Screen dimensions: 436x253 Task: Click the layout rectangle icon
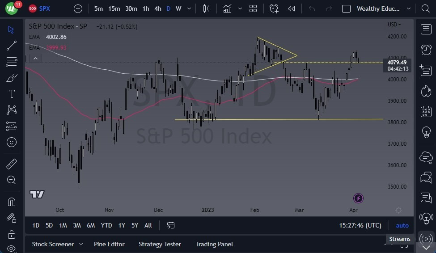346,8
